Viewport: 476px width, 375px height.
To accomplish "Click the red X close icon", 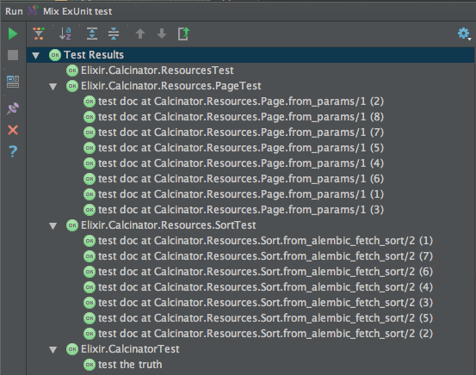I will click(x=13, y=130).
